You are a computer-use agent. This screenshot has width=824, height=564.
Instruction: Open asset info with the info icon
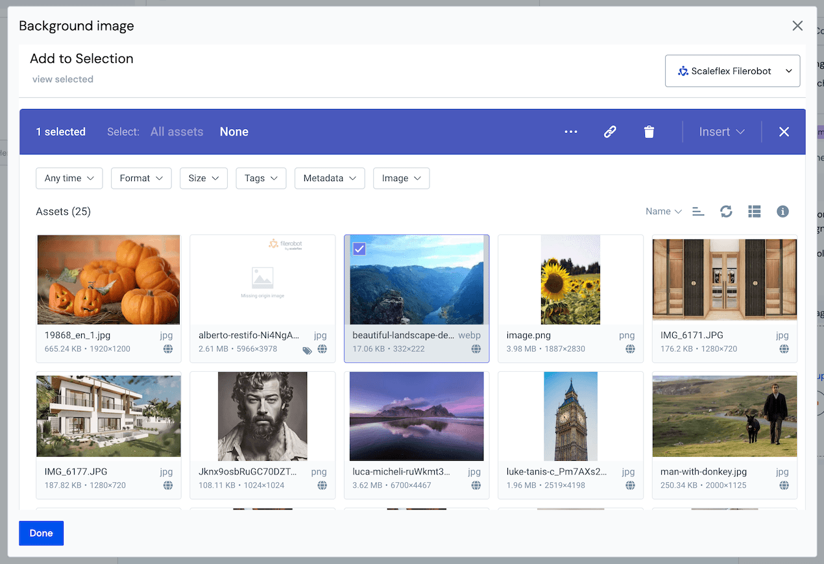pyautogui.click(x=782, y=211)
